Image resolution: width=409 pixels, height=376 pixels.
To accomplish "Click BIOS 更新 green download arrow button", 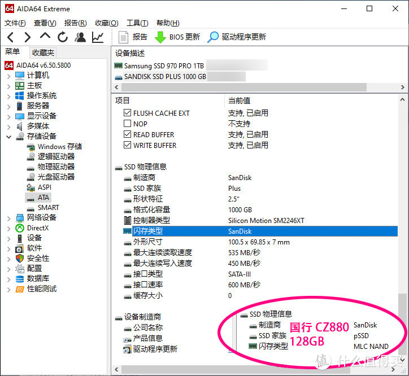I will click(x=177, y=37).
